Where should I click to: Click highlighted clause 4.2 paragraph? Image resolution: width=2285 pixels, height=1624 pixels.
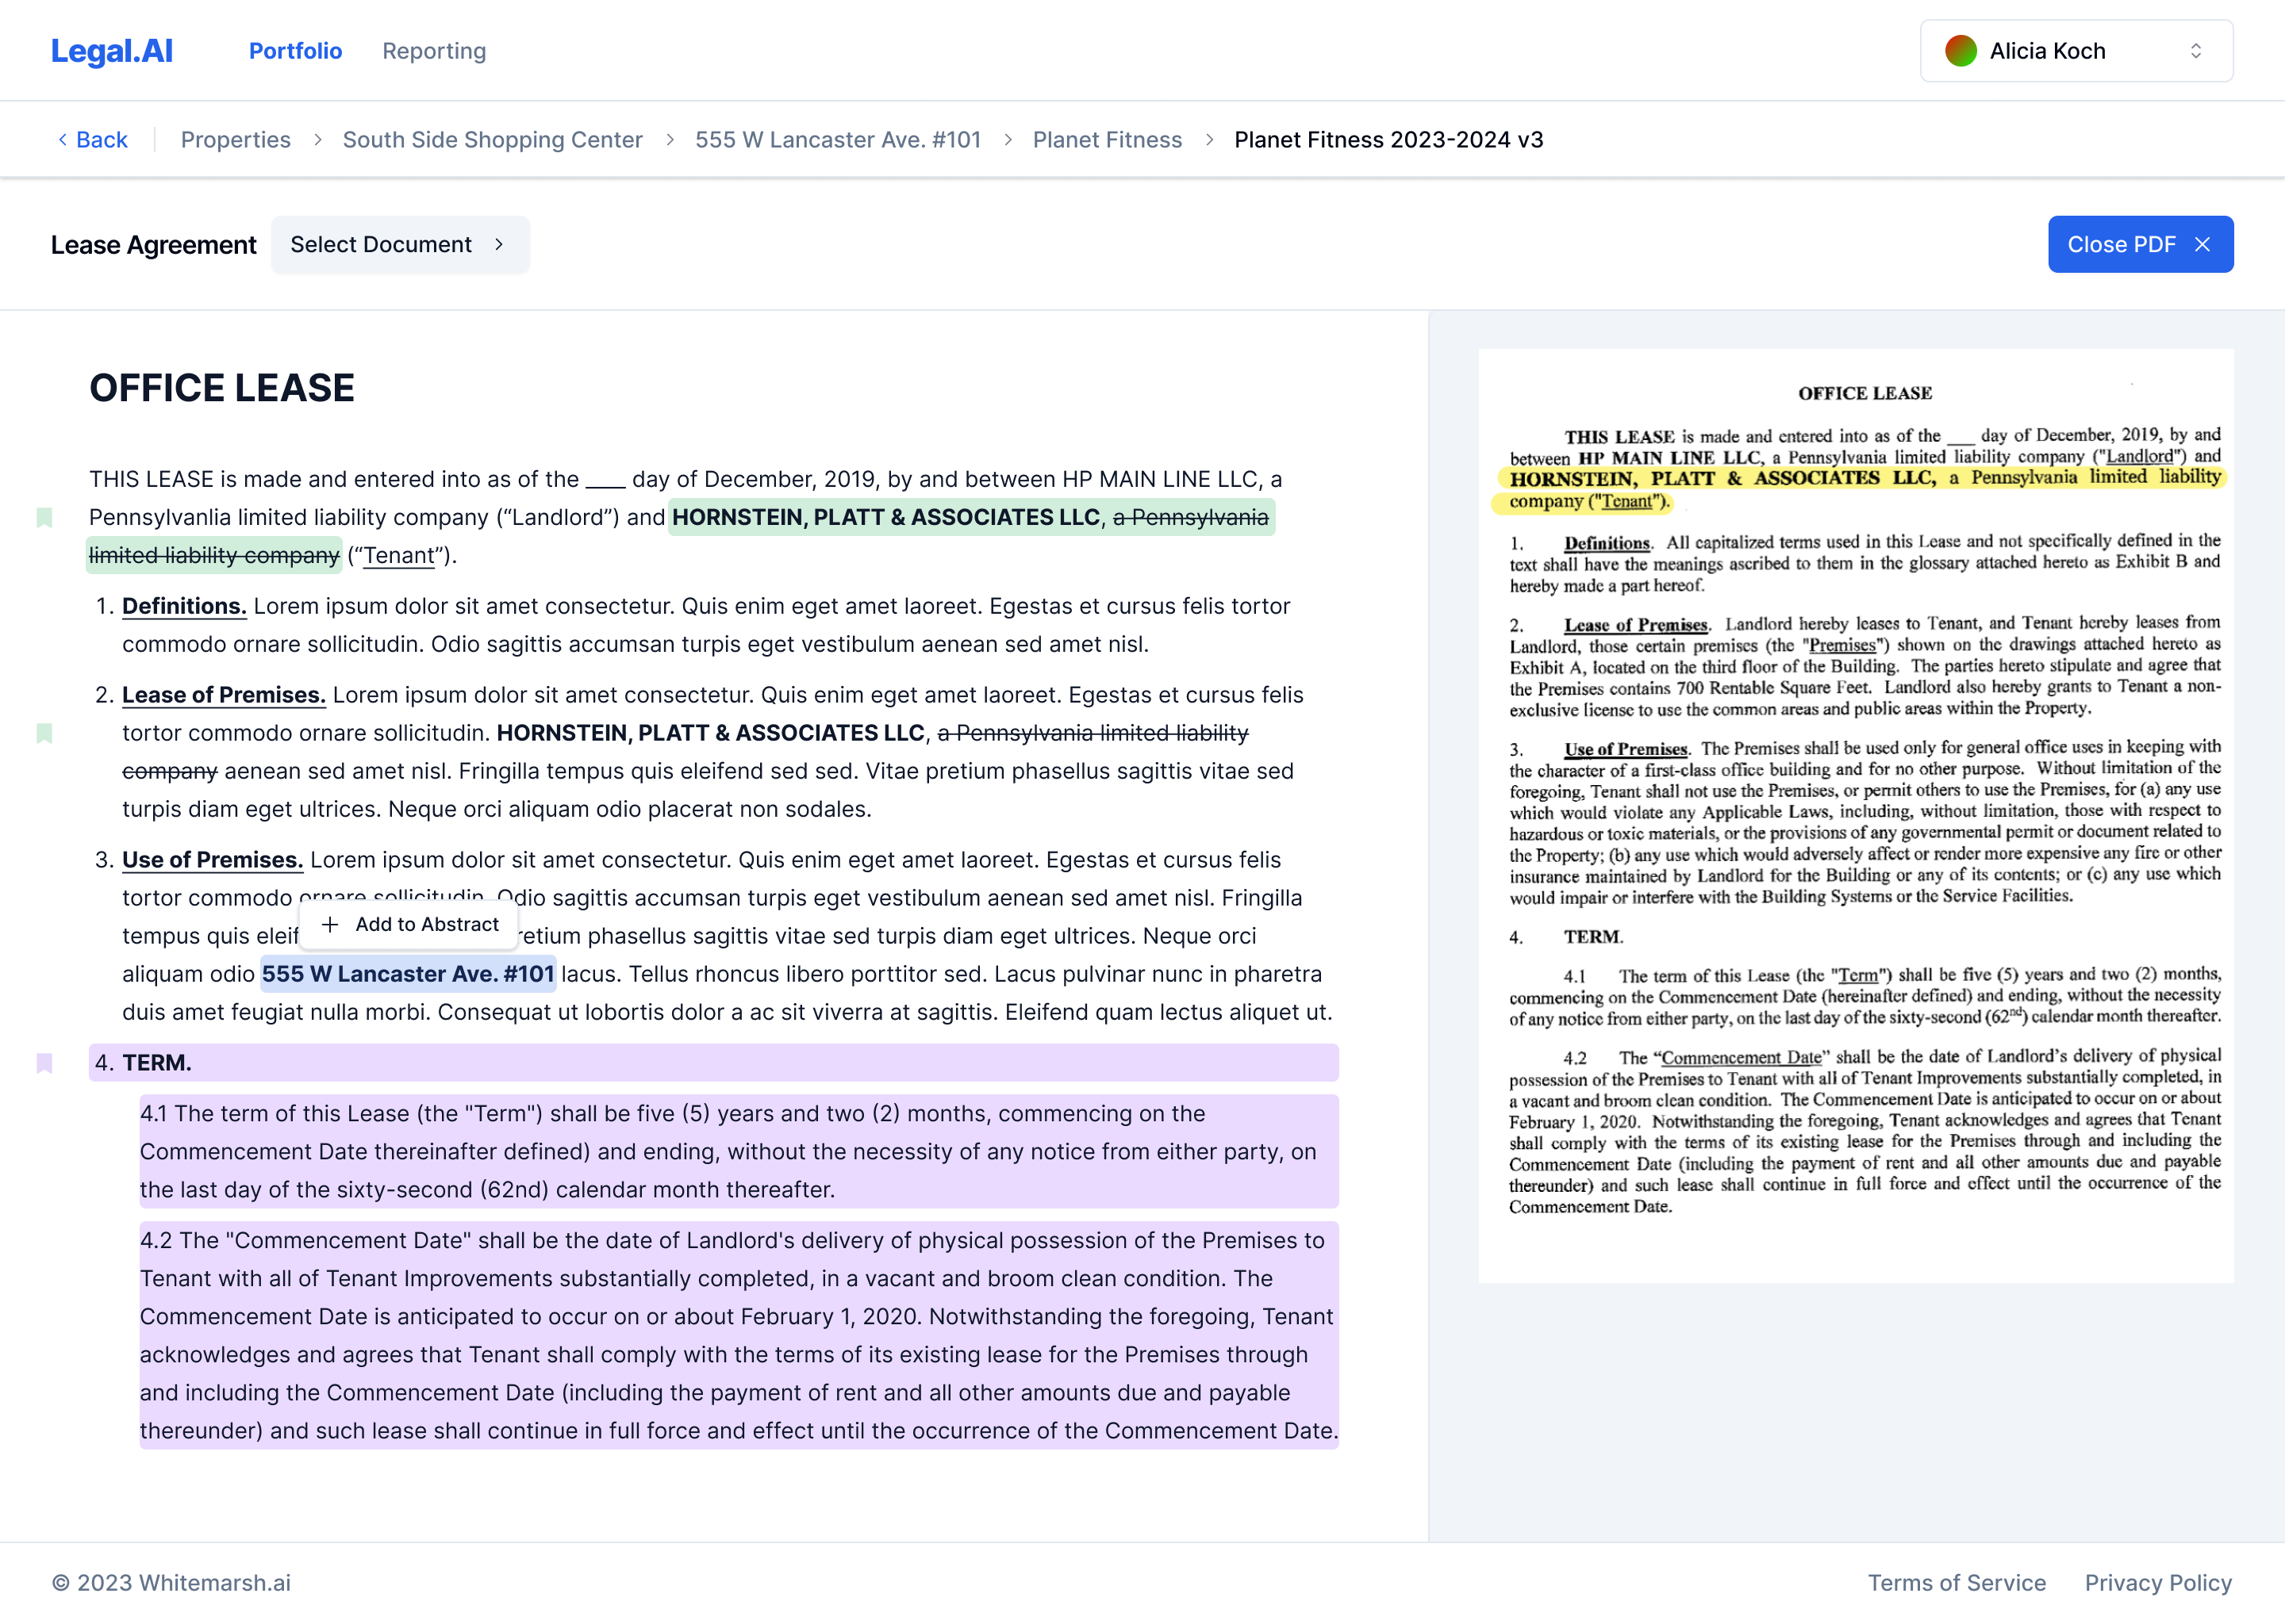click(x=739, y=1336)
